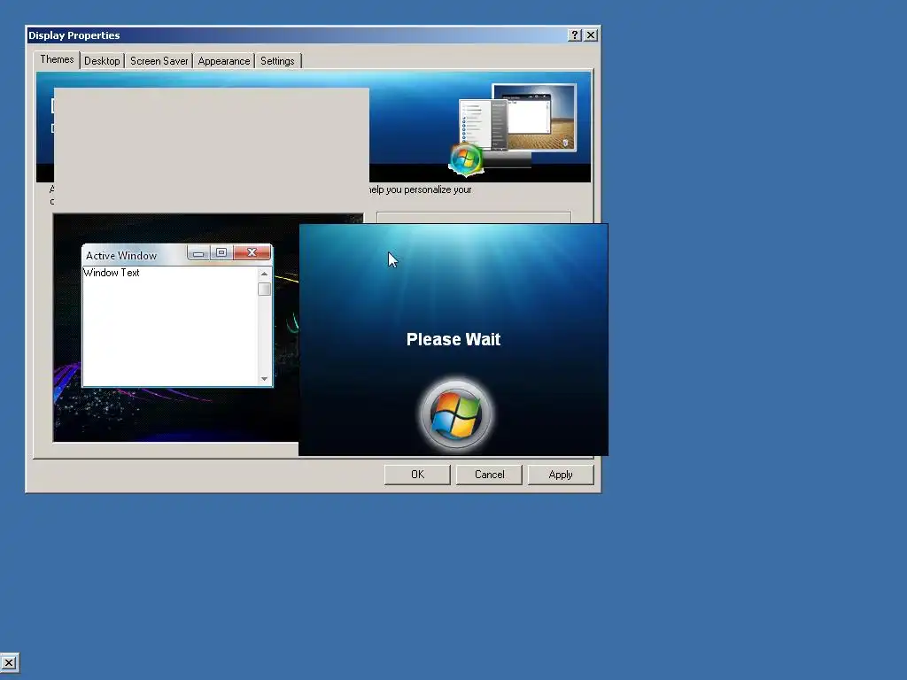Click the sample window's scroll up arrow
Screen dimensions: 907x680
click(264, 274)
